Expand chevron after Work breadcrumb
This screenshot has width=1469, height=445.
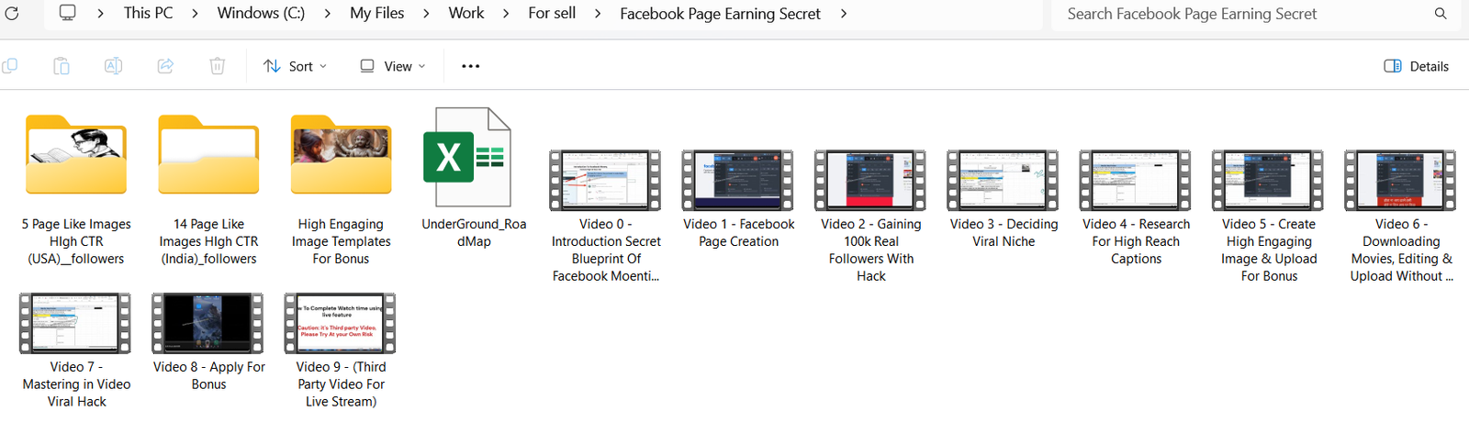506,14
